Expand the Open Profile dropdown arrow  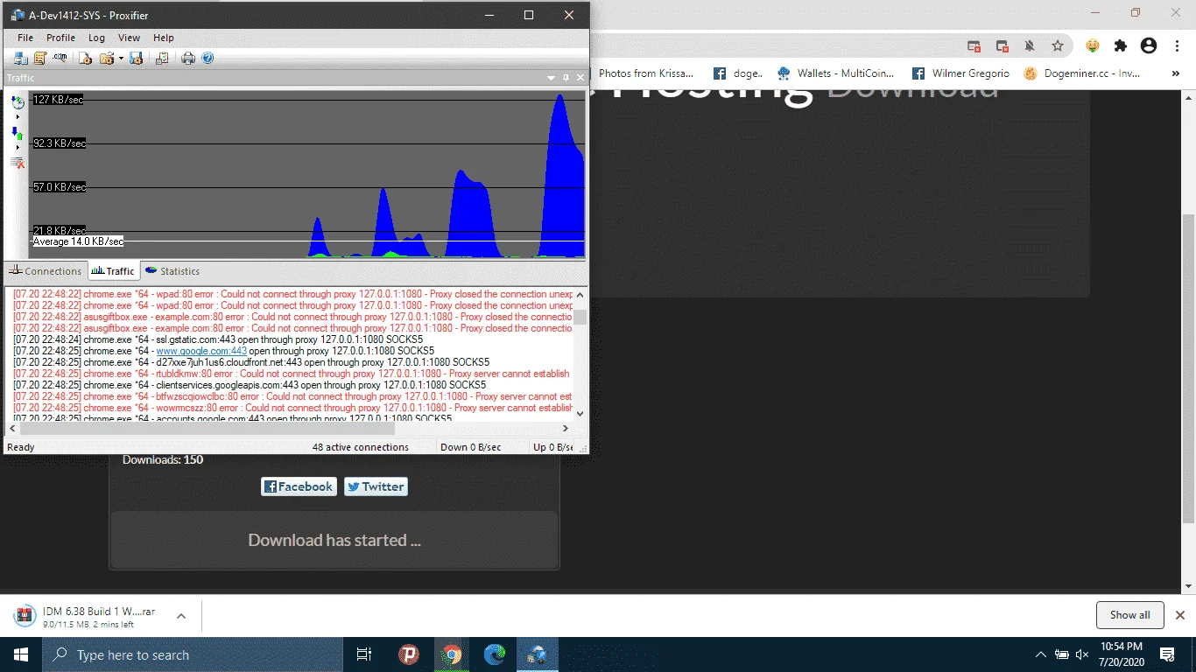(x=119, y=59)
